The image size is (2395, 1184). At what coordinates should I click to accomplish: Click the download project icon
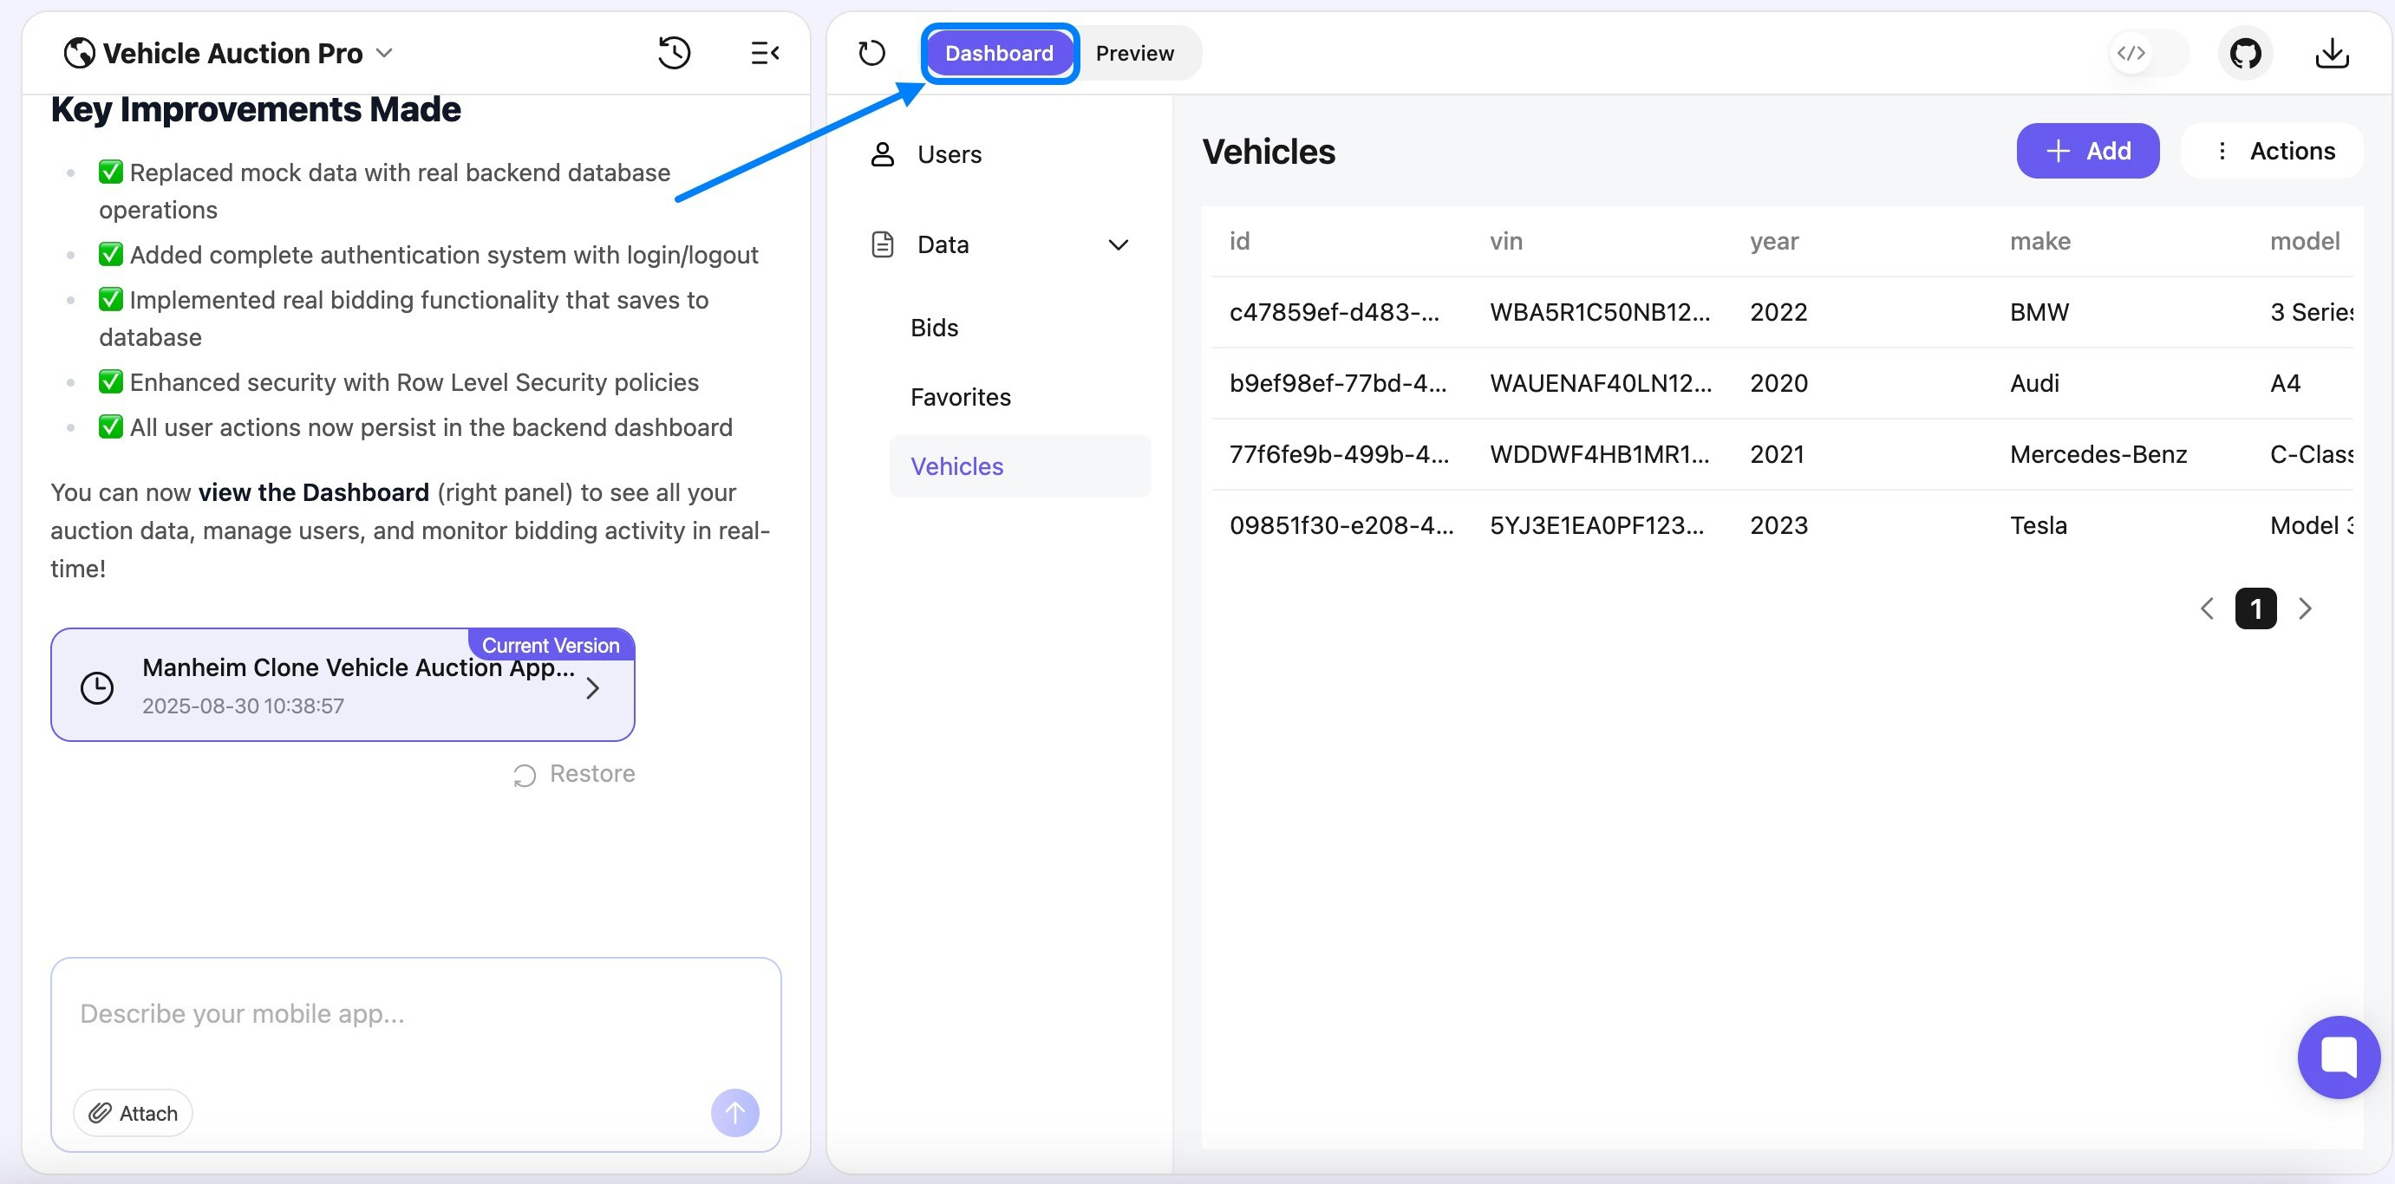[x=2332, y=53]
